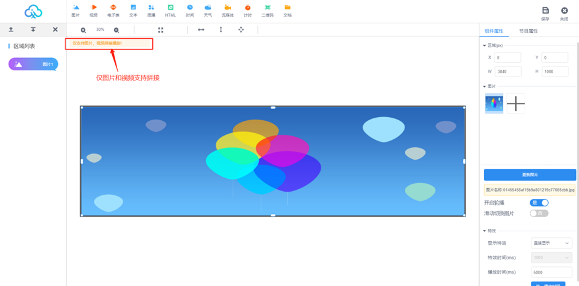Click the 保存 save icon

[545, 13]
